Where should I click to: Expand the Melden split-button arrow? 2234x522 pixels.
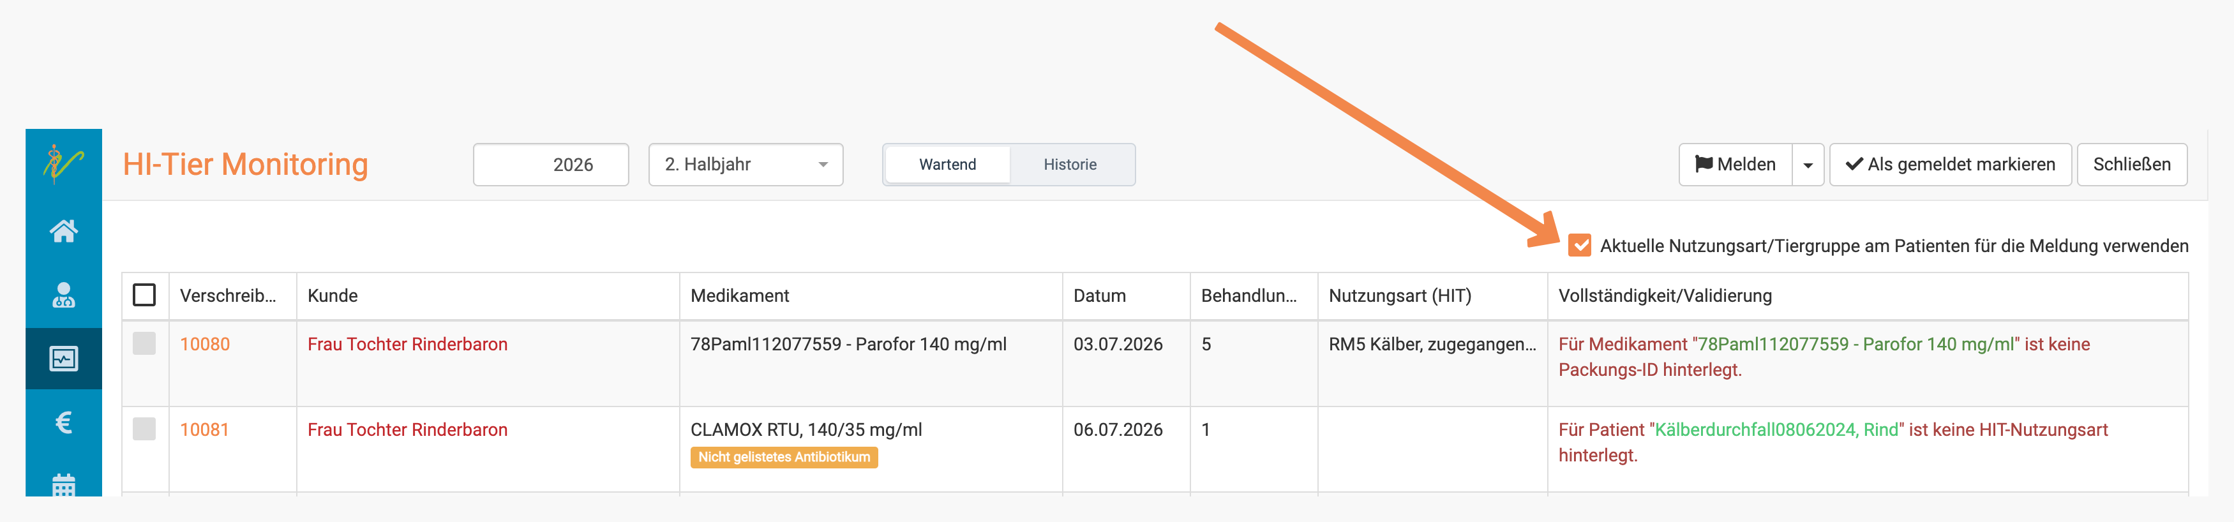click(x=1808, y=165)
